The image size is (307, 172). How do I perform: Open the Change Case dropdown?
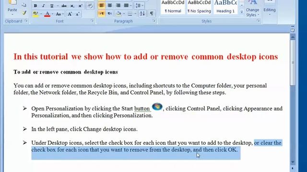(x=59, y=14)
